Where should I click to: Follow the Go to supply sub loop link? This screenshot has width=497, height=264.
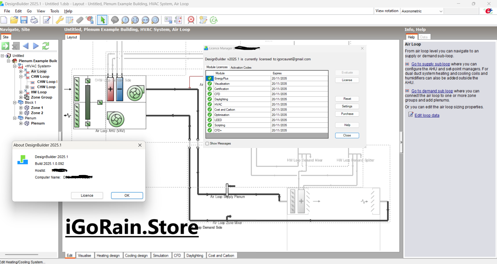(x=430, y=64)
